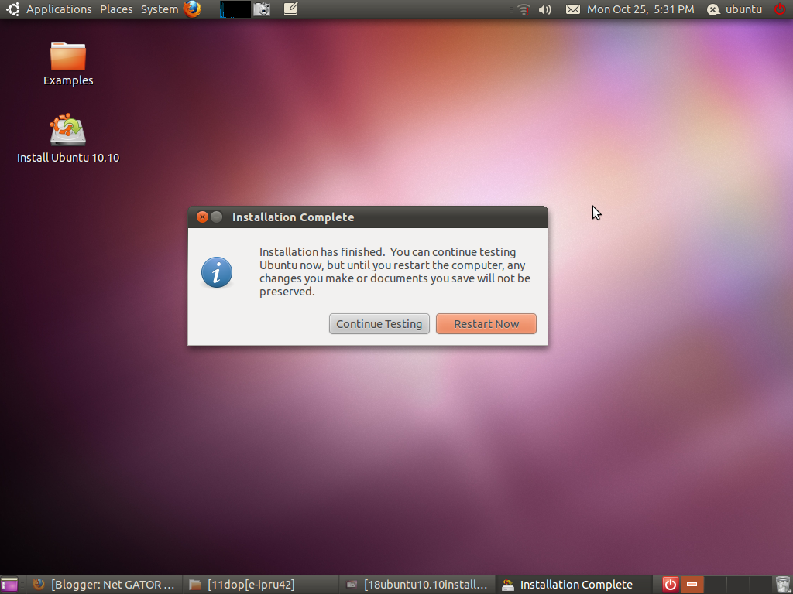Open the messaging envelope indicator menu
This screenshot has width=793, height=594.
572,9
